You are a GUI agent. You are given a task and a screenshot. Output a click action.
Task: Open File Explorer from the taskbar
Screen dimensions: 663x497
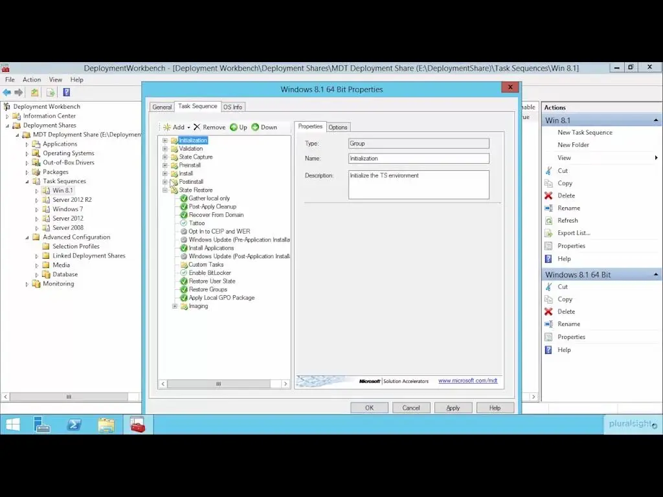106,425
